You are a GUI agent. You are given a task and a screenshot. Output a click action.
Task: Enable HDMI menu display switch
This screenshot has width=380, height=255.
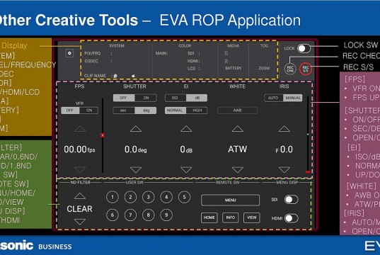[x=292, y=218]
